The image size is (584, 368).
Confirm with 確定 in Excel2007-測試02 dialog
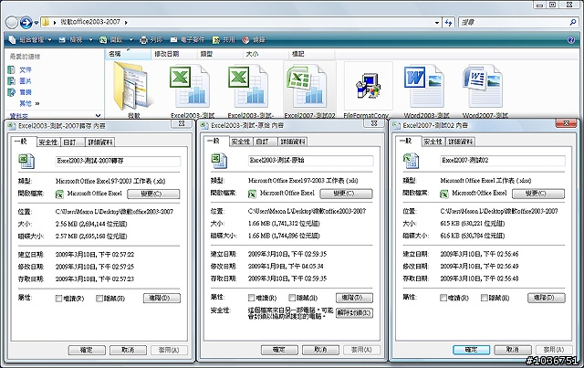point(472,350)
